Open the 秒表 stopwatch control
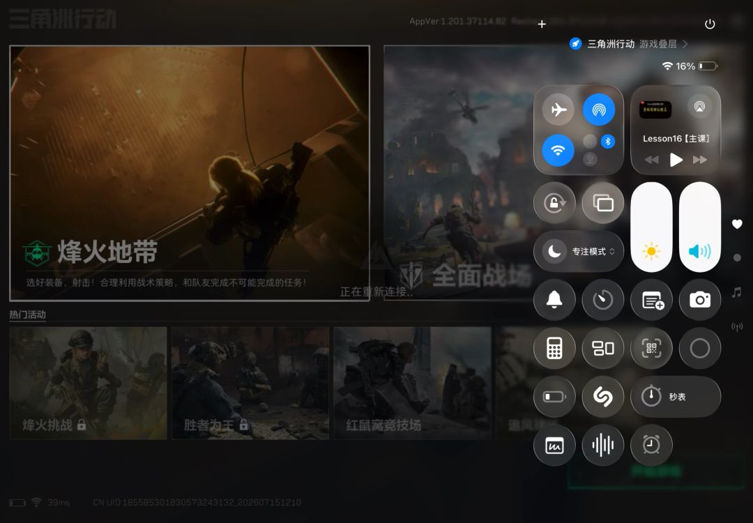753x523 pixels. point(676,397)
